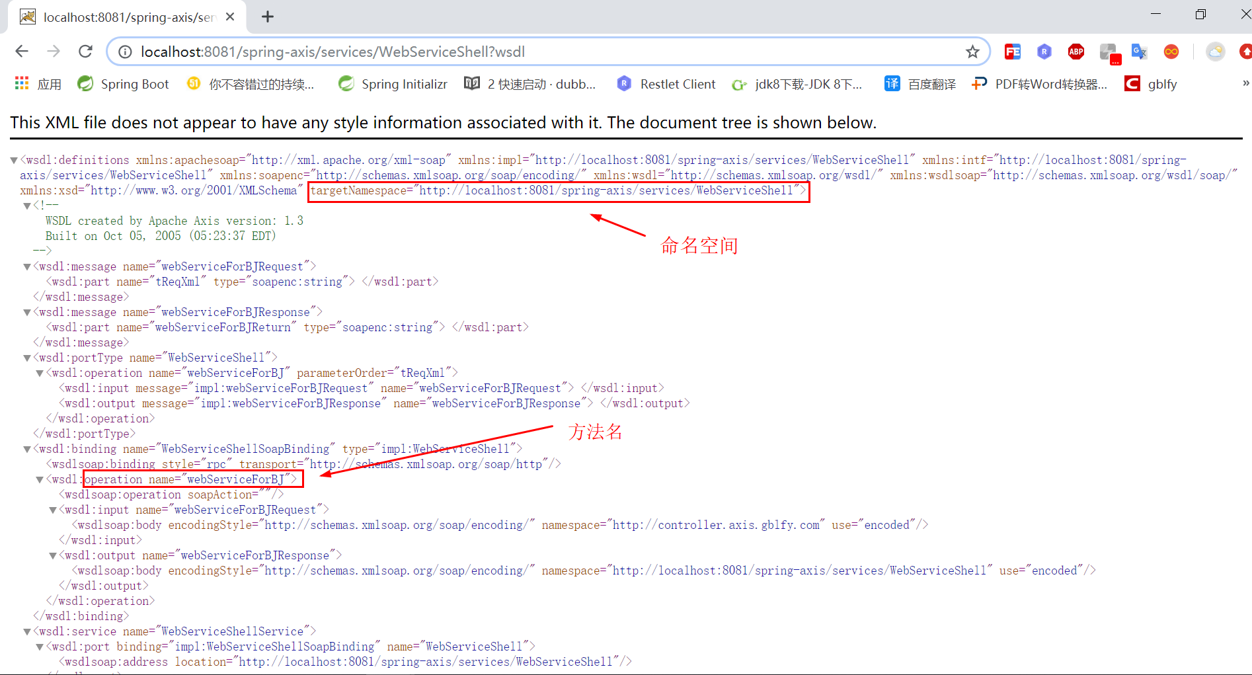Collapse the wsdl:portType WebServiceShell node
The width and height of the screenshot is (1252, 675).
(x=27, y=358)
